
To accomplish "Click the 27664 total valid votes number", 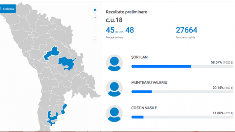I will pos(187,30).
